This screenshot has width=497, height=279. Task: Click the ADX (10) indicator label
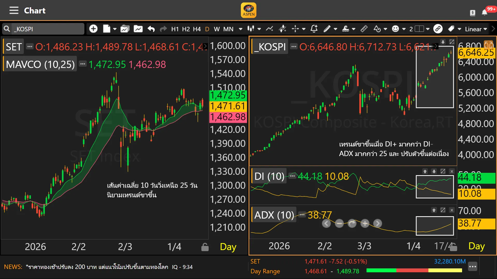274,215
